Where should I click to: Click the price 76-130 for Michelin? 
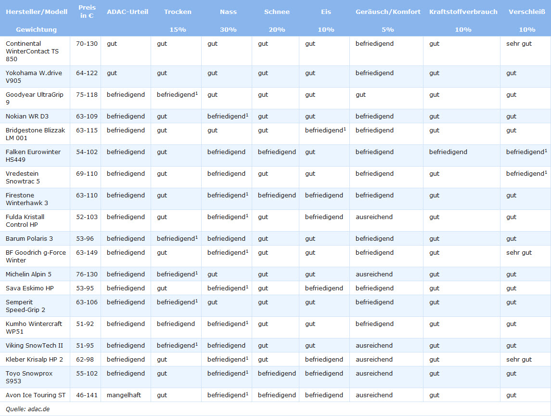pos(87,274)
